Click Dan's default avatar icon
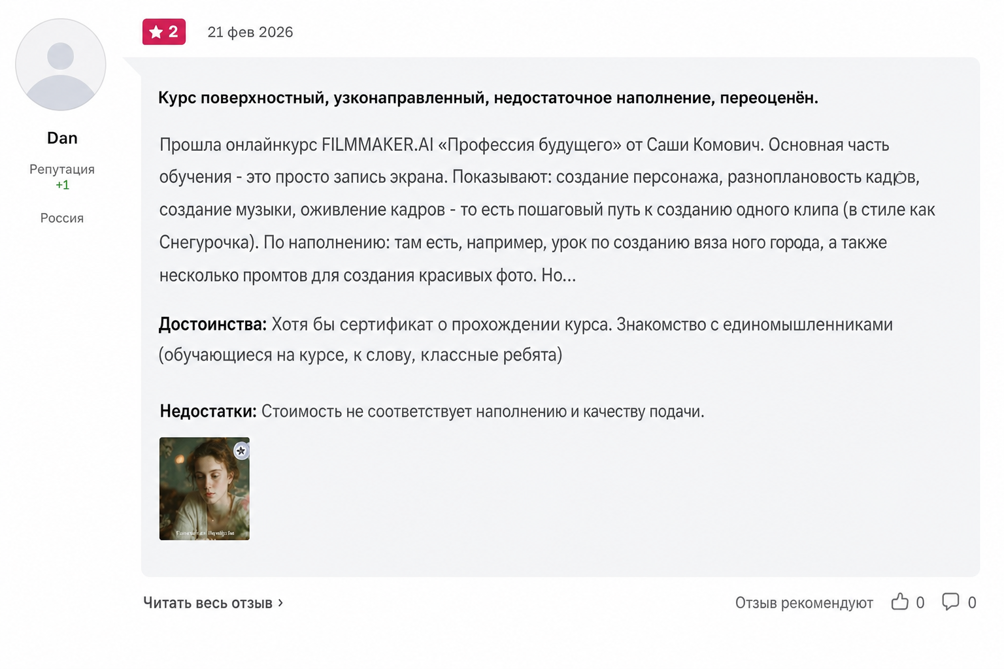The width and height of the screenshot is (1004, 669). 61,64
